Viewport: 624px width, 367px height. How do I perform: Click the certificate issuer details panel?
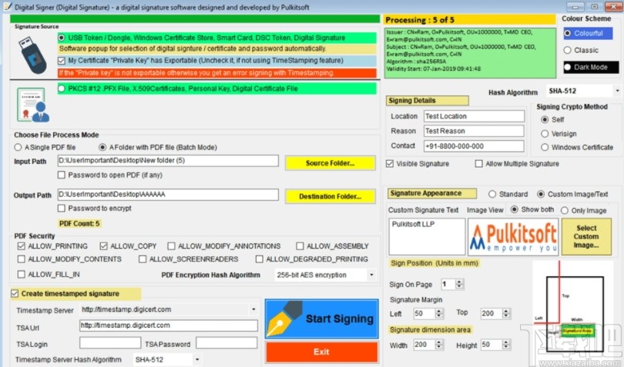[x=471, y=53]
